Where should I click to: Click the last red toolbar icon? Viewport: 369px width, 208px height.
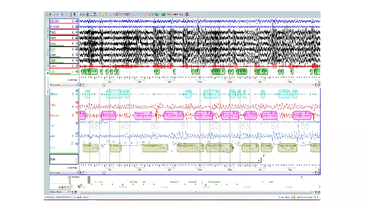point(187,14)
